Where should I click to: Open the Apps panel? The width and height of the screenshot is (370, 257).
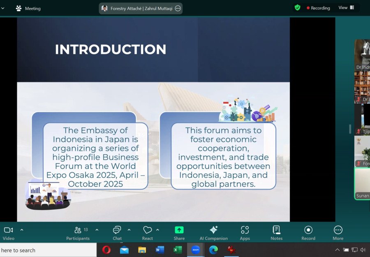(x=245, y=232)
